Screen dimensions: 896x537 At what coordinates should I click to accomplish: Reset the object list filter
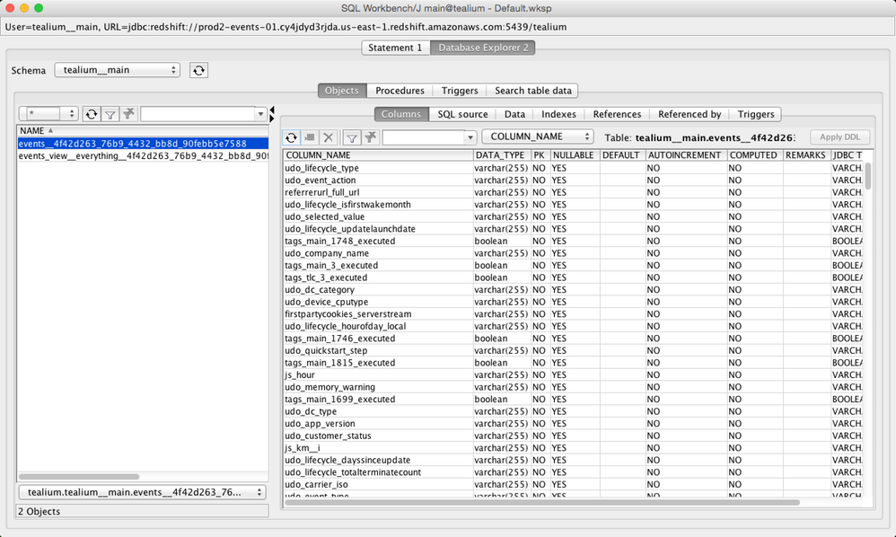pyautogui.click(x=128, y=114)
